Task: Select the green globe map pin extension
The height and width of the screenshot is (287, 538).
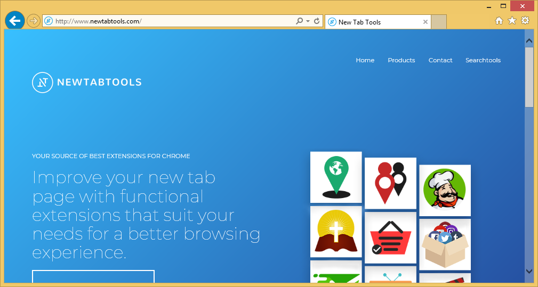Action: (x=336, y=177)
